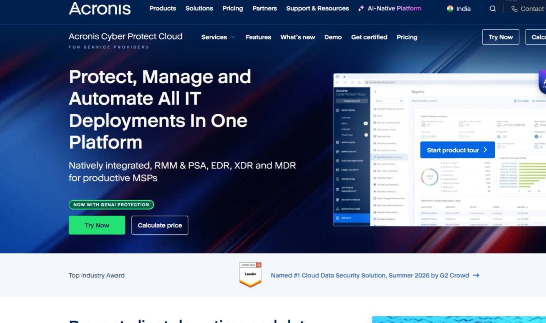
Task: Go to the Features tab
Action: tap(258, 37)
